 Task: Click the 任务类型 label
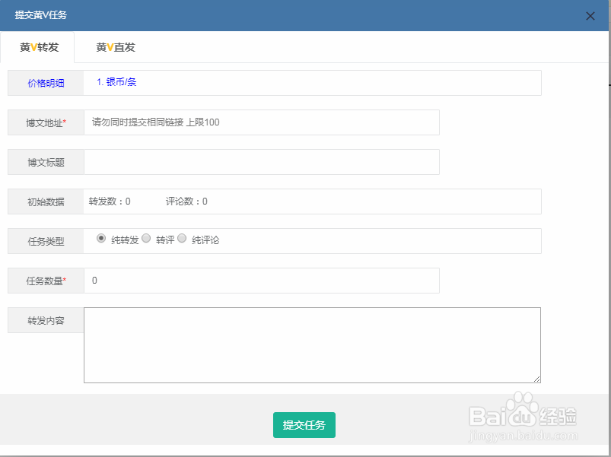pyautogui.click(x=46, y=242)
